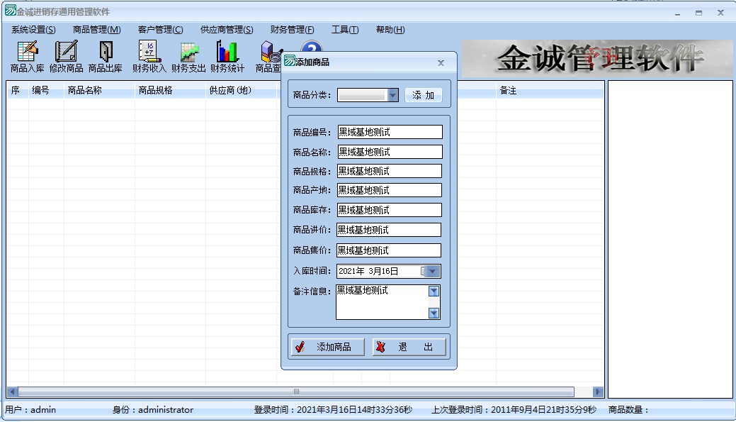Open the 帮助(H) menu
The image size is (736, 422).
[390, 30]
